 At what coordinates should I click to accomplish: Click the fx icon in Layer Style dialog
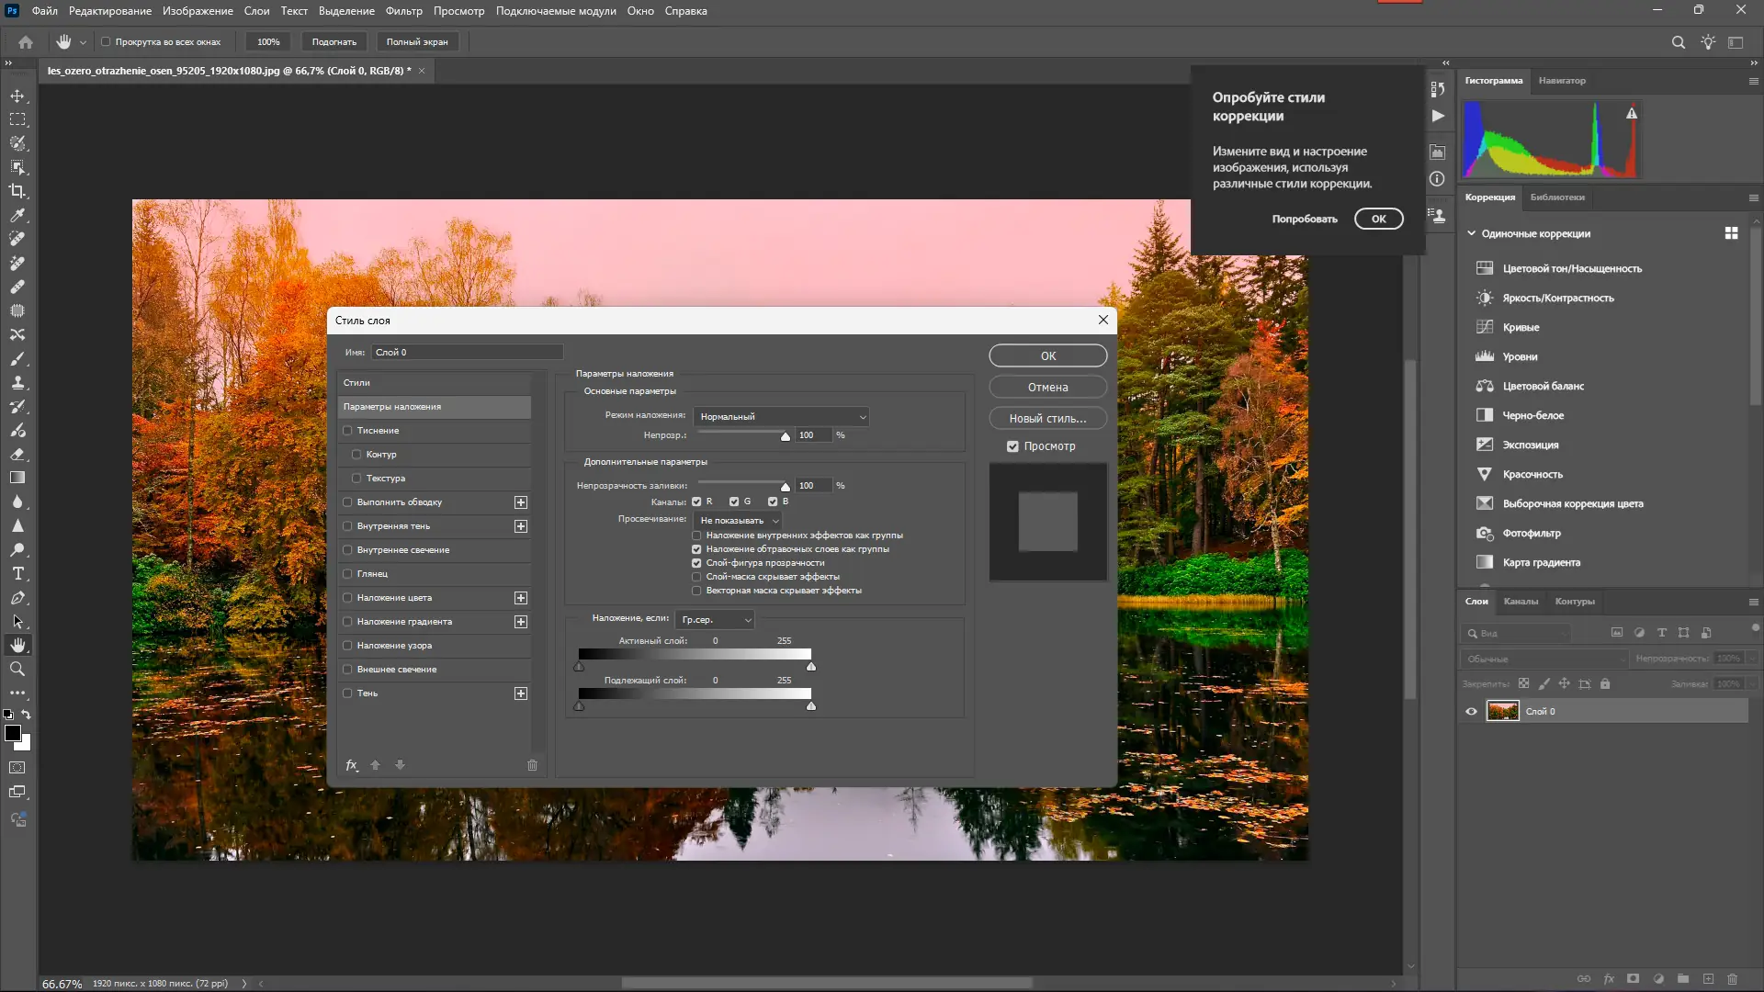click(351, 765)
